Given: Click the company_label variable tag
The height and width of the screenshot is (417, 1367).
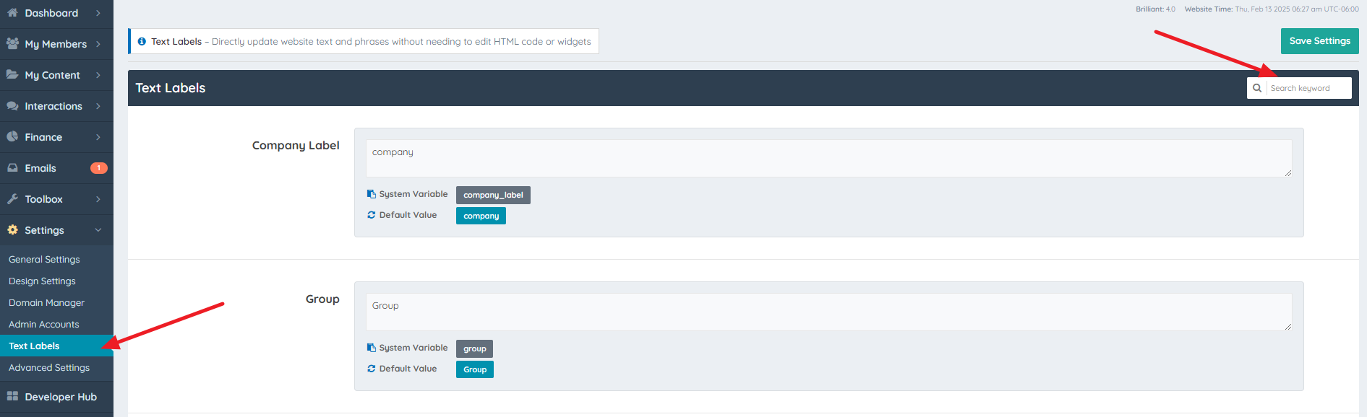Looking at the screenshot, I should (x=493, y=195).
